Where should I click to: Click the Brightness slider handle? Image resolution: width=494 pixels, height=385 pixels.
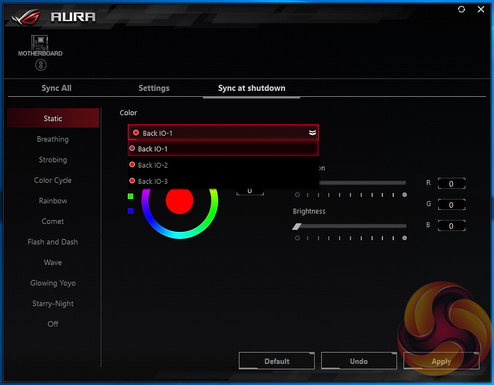(x=297, y=227)
